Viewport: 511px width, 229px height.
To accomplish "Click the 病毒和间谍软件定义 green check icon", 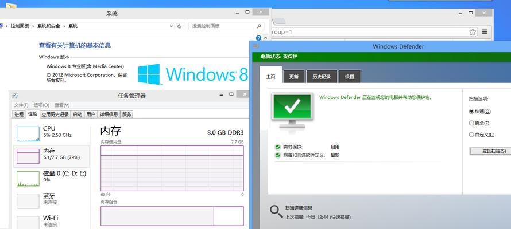I will (277, 155).
